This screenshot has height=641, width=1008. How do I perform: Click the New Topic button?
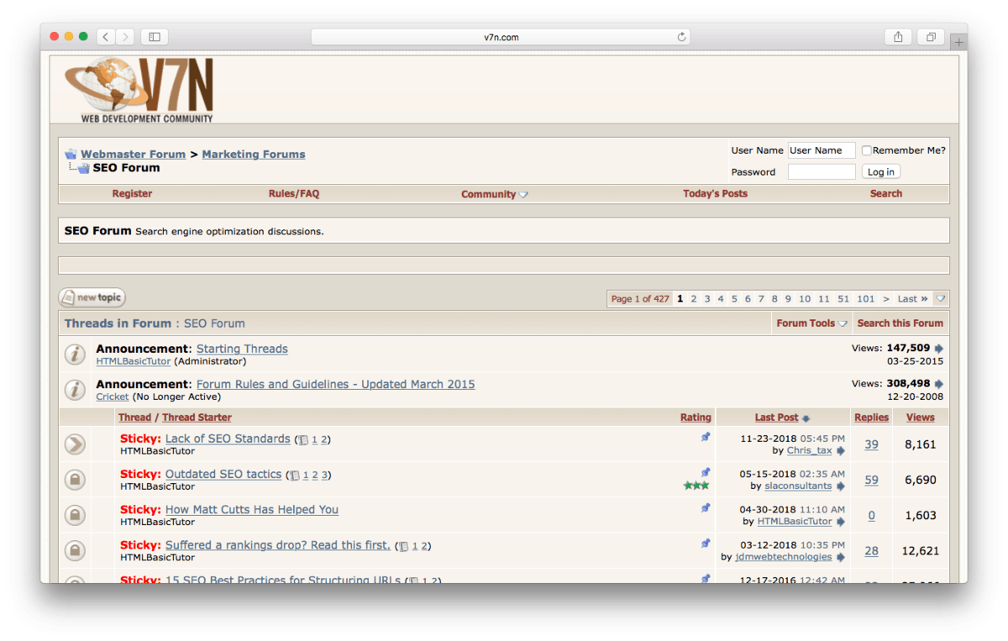[x=91, y=297]
